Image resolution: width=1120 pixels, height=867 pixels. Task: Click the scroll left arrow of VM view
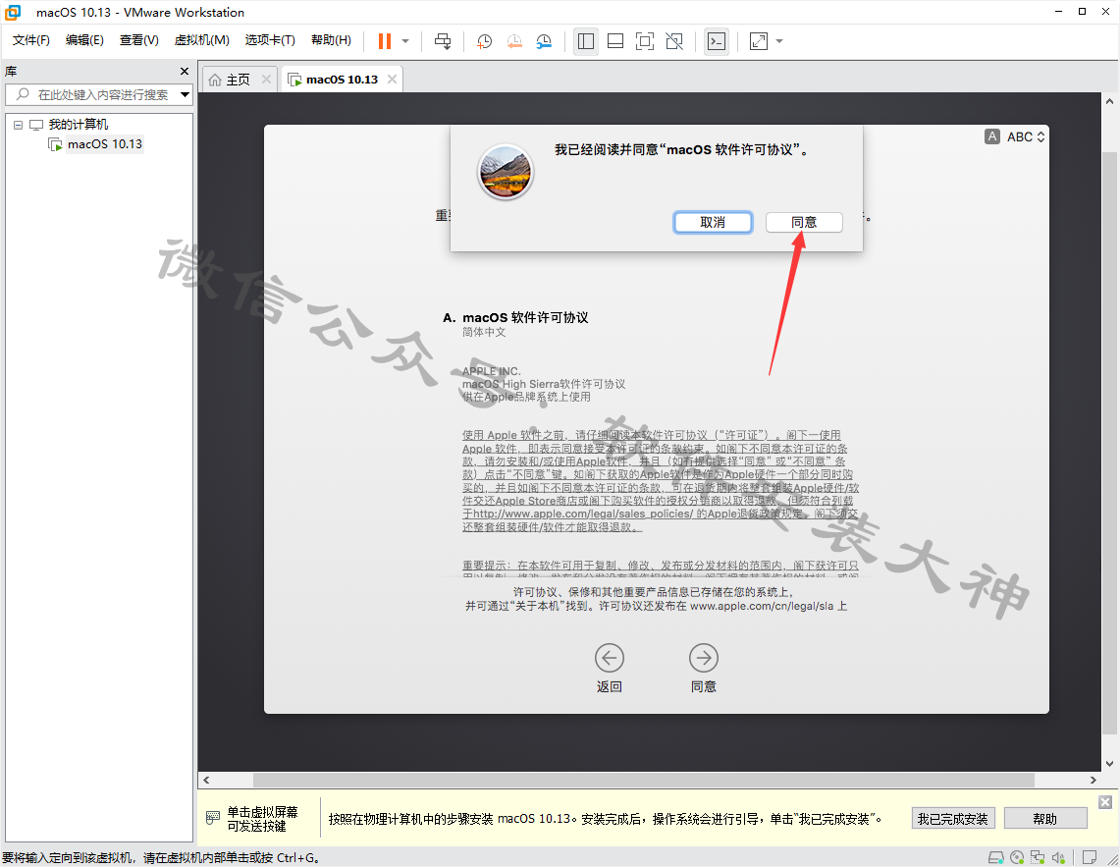[x=206, y=780]
